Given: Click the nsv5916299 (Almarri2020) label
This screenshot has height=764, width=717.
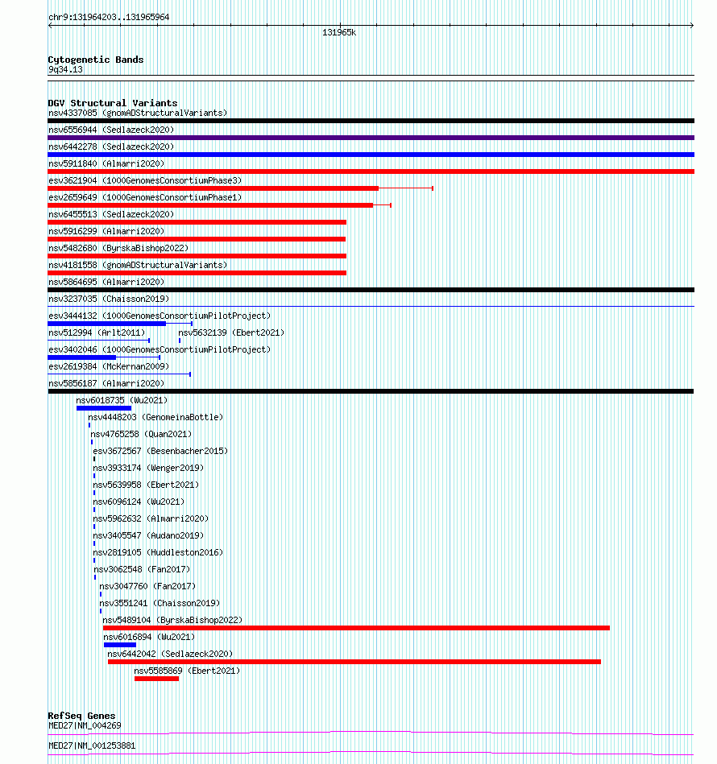Looking at the screenshot, I should coord(106,231).
